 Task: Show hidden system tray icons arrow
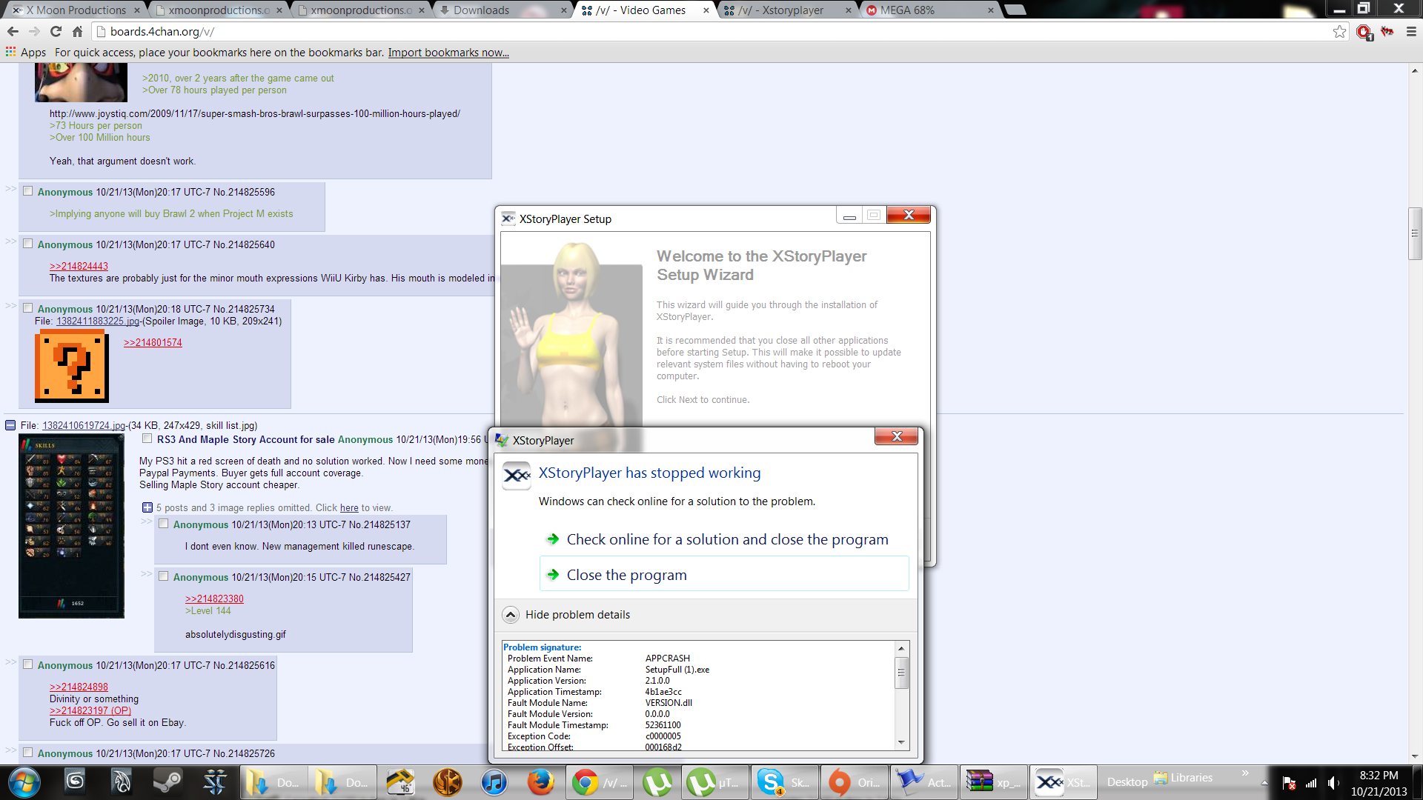coord(1264,783)
